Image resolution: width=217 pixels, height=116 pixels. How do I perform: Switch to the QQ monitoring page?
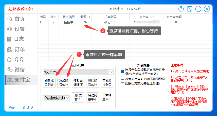point(21,60)
